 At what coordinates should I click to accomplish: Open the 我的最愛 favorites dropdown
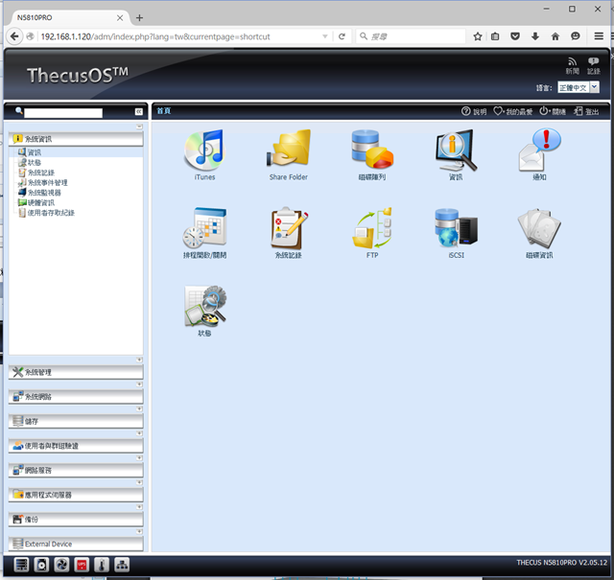(512, 111)
